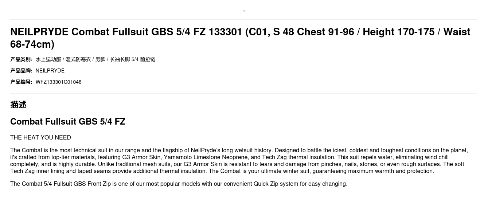
Task: Click the THE HEAT YOU NEED tagline
Action: point(40,137)
